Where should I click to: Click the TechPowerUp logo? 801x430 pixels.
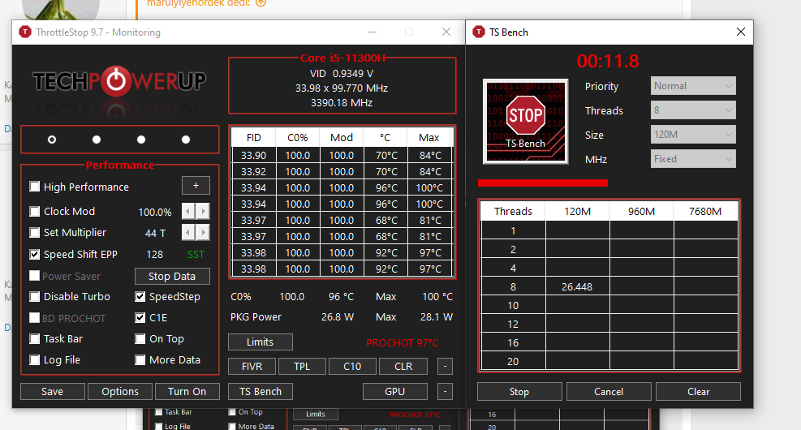pos(119,81)
